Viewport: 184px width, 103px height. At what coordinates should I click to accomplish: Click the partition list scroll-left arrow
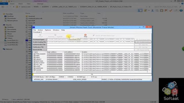click(x=34, y=72)
